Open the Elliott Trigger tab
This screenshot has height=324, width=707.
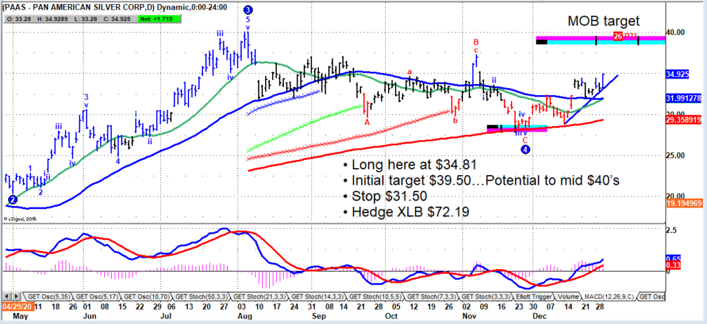(534, 296)
